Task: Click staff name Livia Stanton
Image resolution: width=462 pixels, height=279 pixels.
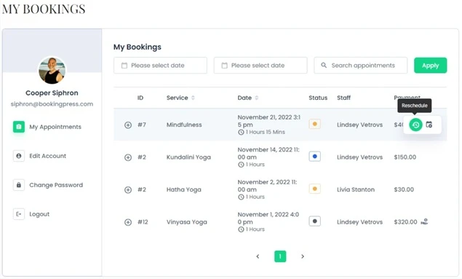Action: tap(356, 189)
